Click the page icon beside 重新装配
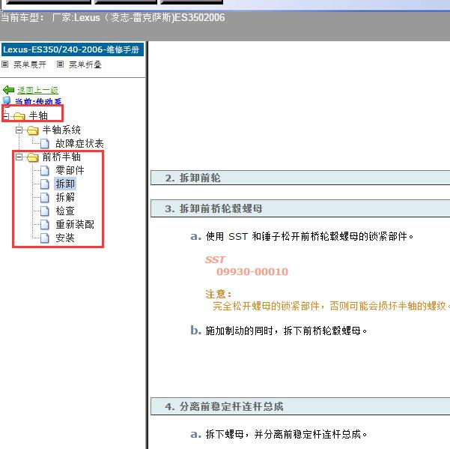 44,224
